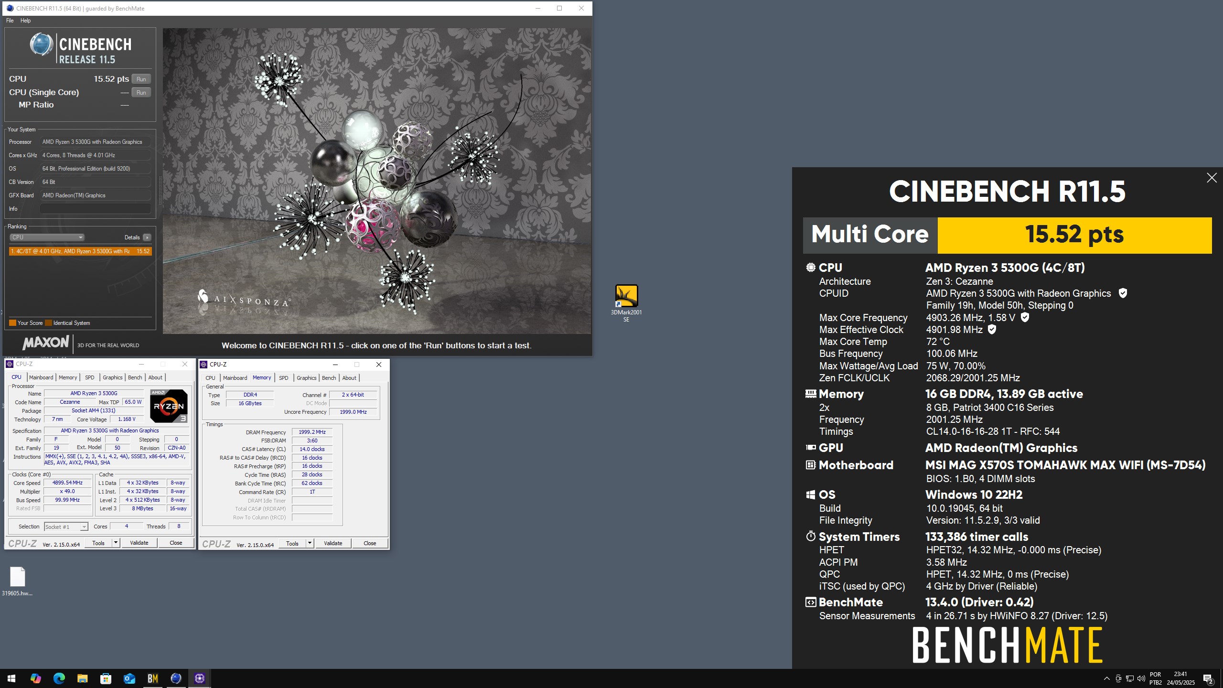Open the Cinebench File menu

click(x=10, y=21)
